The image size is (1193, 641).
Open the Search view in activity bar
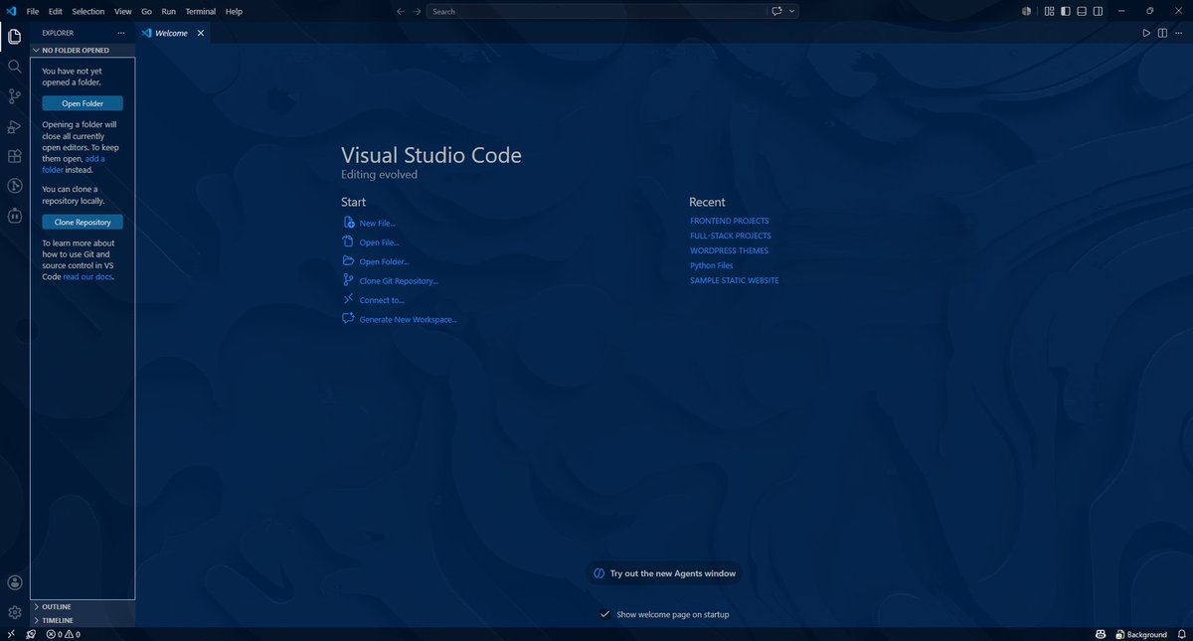(x=15, y=67)
